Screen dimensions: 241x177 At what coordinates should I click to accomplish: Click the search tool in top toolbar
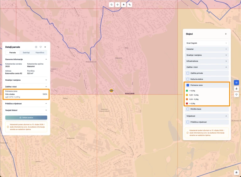[x=111, y=5]
